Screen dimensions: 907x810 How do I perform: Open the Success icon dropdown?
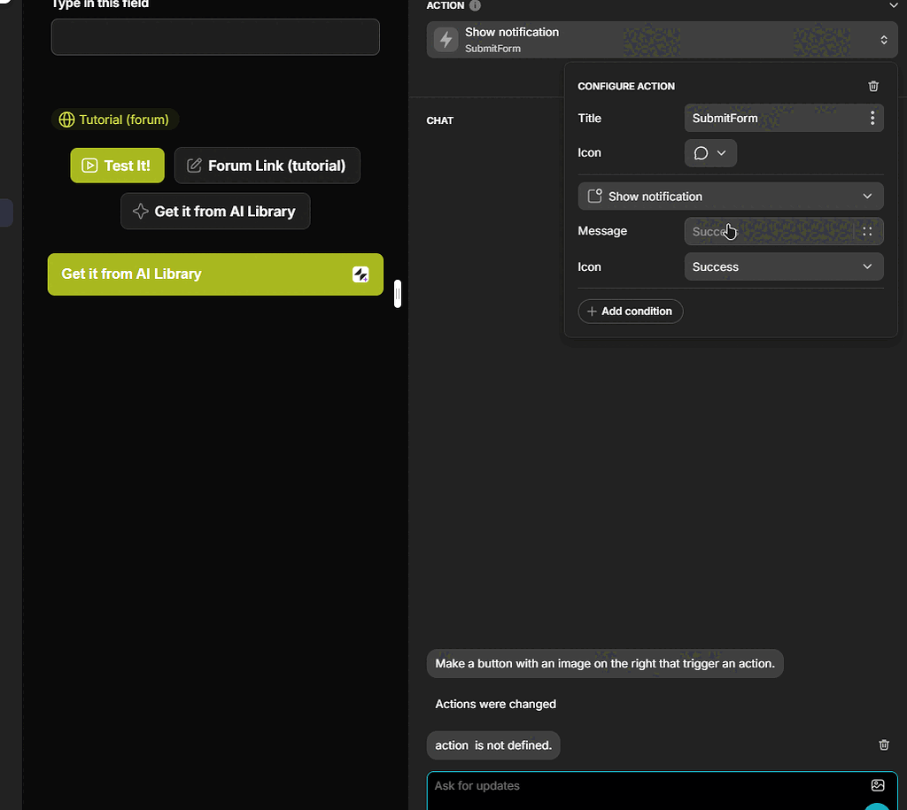tap(783, 266)
